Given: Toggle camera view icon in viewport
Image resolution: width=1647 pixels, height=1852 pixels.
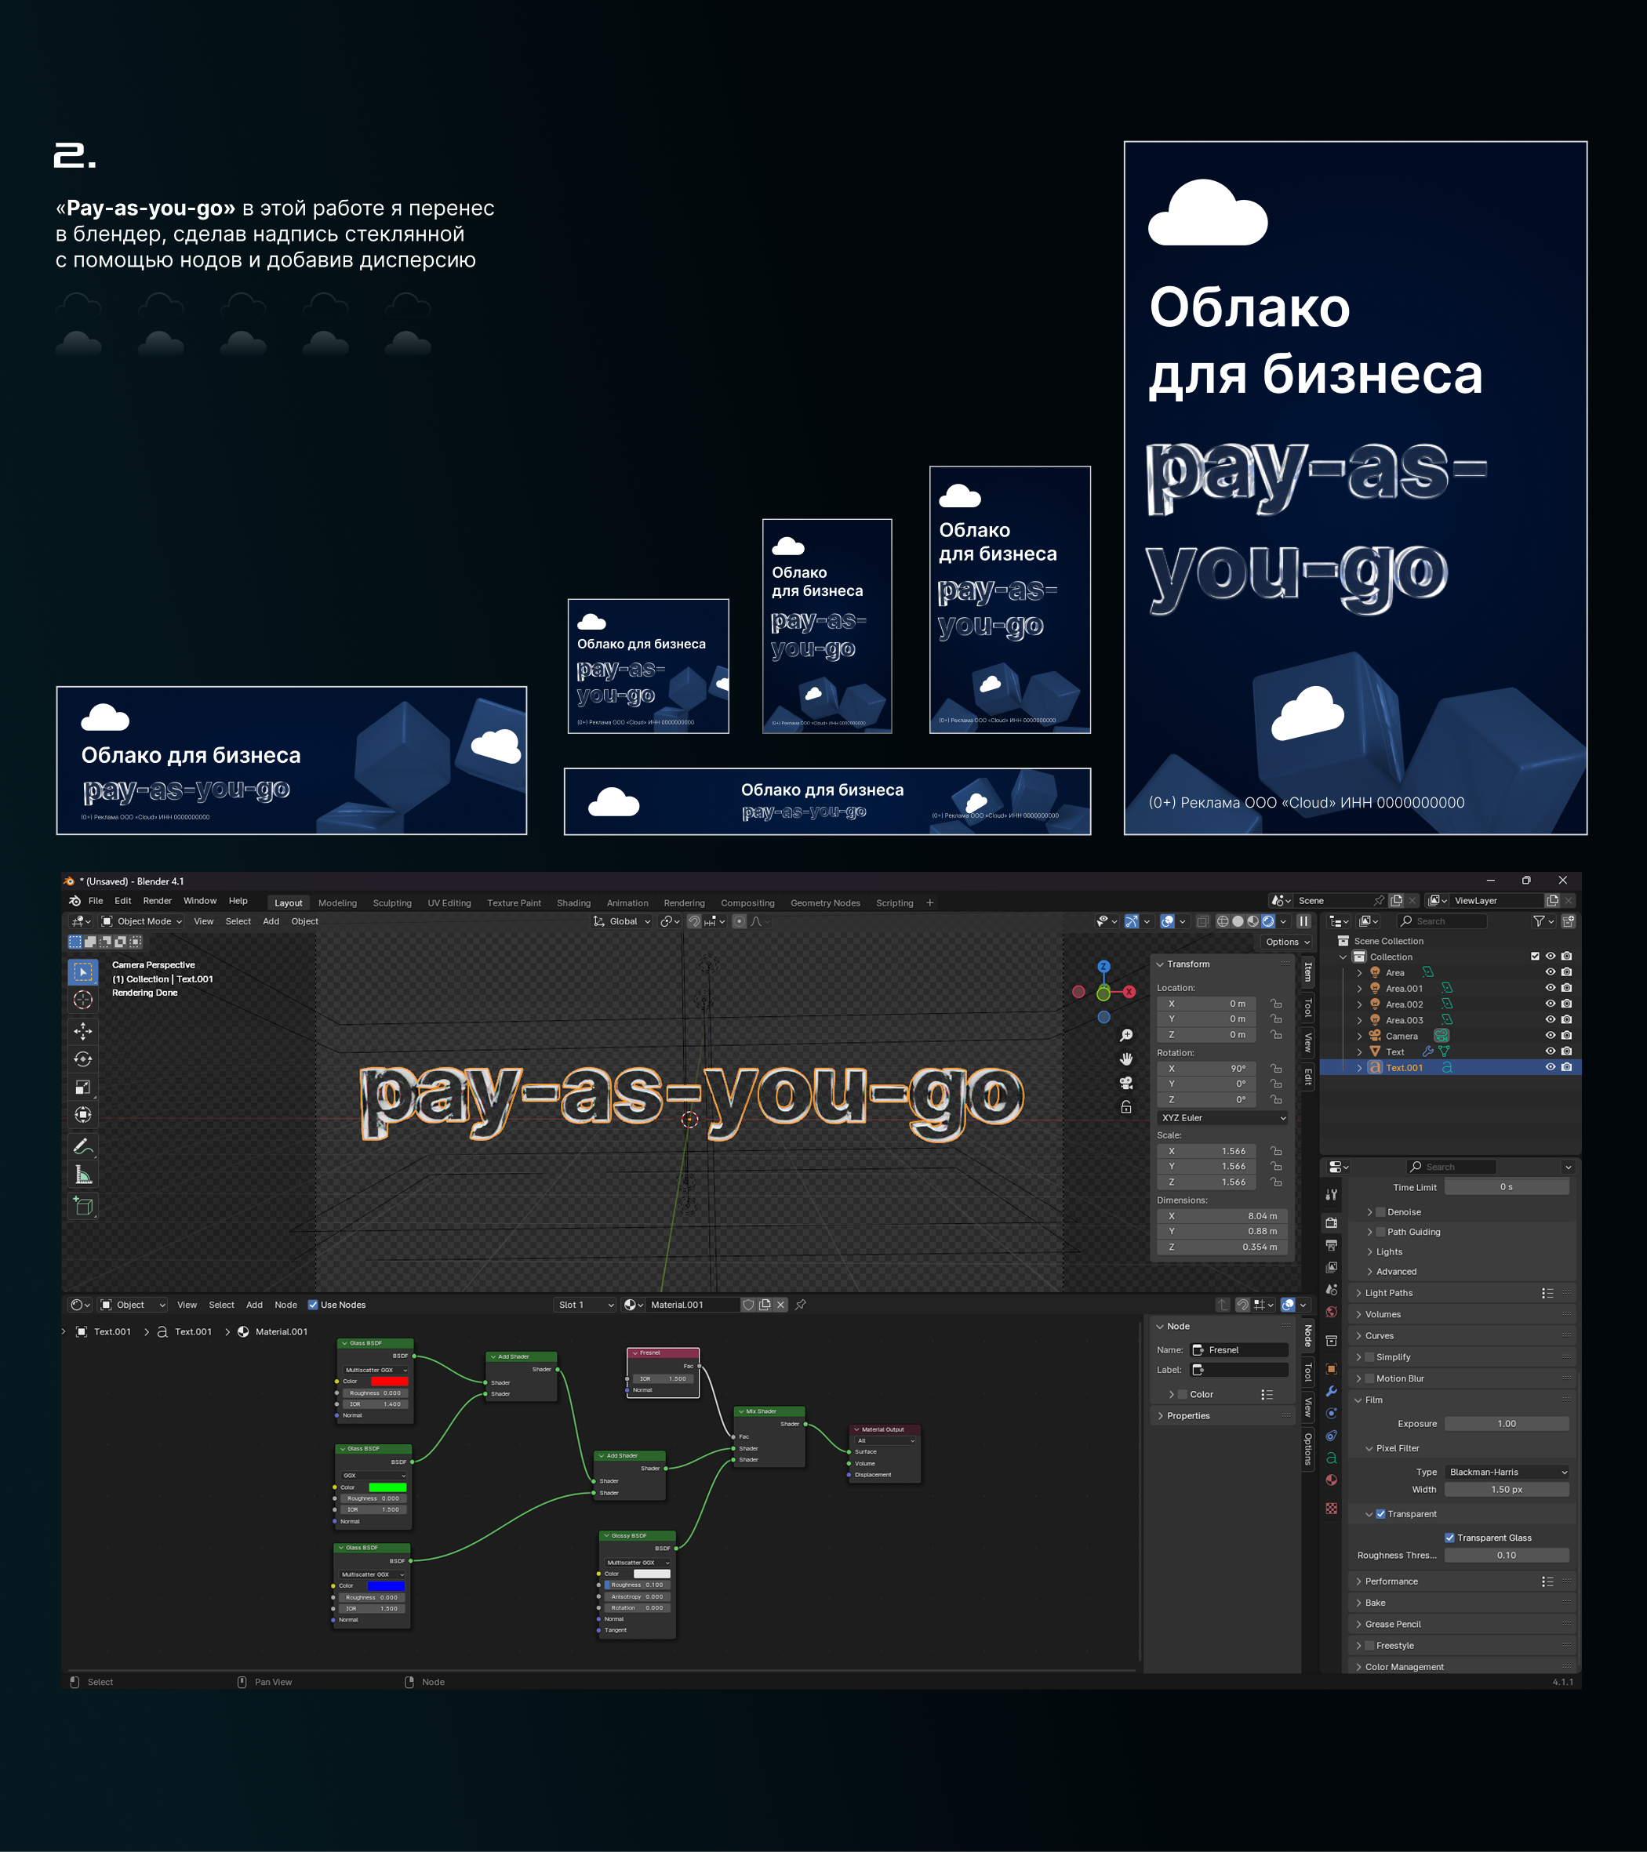Looking at the screenshot, I should (1125, 1083).
